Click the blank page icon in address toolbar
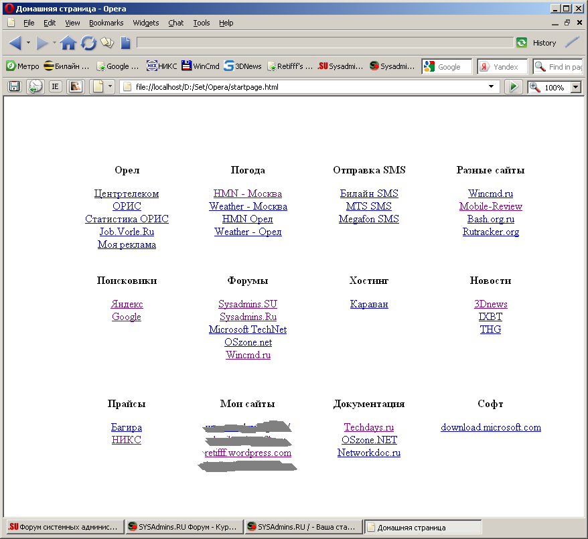 click(x=98, y=87)
